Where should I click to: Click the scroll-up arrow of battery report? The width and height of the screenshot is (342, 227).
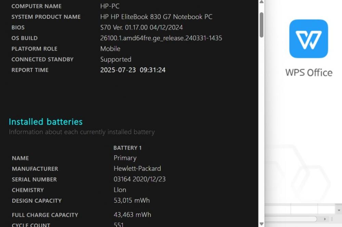[261, 2]
